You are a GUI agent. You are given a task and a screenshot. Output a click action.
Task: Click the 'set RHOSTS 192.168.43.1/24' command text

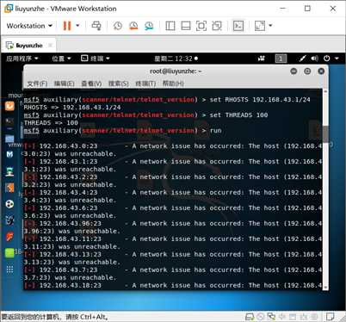coord(260,100)
